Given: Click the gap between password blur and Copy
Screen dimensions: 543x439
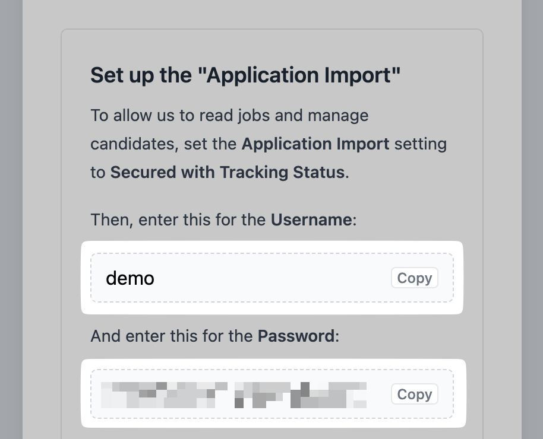Looking at the screenshot, I should pos(378,395).
